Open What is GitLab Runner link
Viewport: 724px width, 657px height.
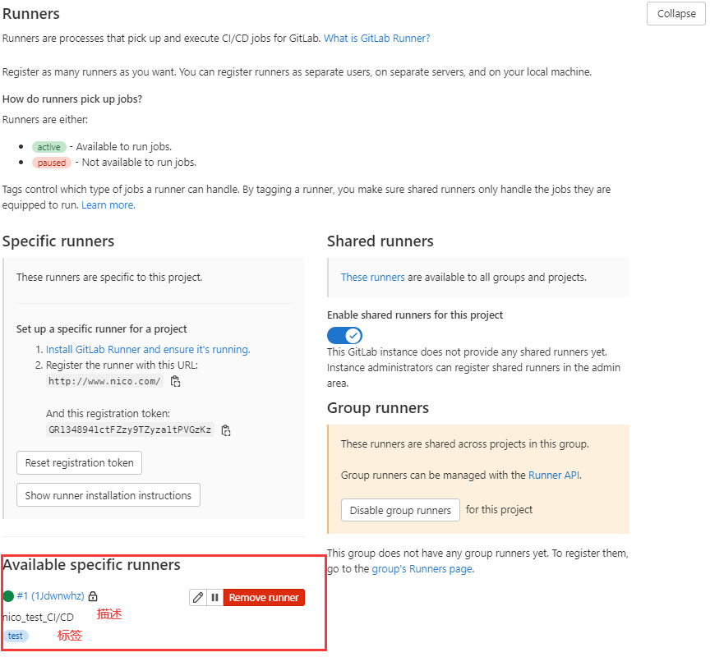(376, 39)
